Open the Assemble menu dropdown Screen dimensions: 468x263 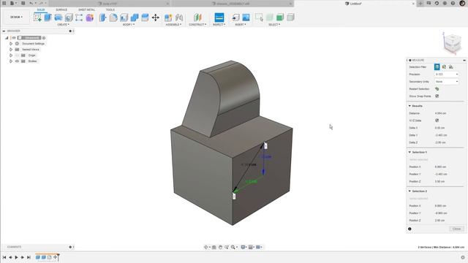tap(173, 24)
